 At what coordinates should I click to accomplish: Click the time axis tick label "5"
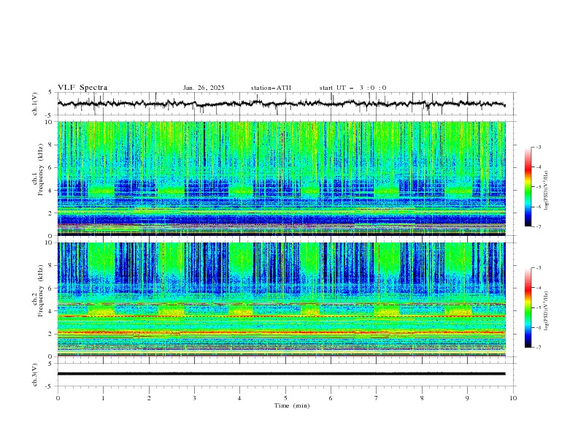click(x=285, y=398)
